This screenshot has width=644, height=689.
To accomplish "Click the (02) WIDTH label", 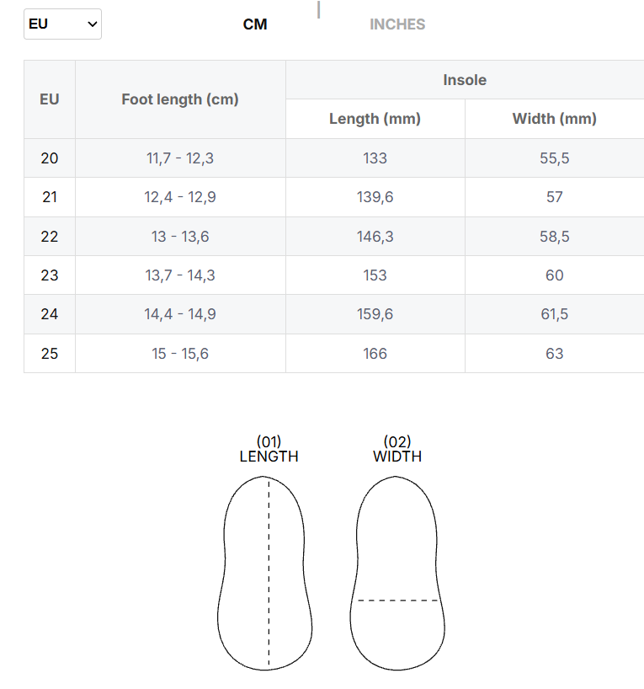I will [397, 449].
